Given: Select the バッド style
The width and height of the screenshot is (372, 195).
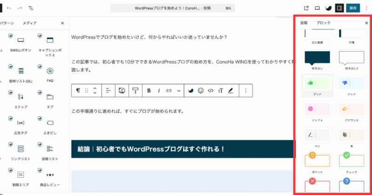Looking at the screenshot, I should (x=352, y=85).
